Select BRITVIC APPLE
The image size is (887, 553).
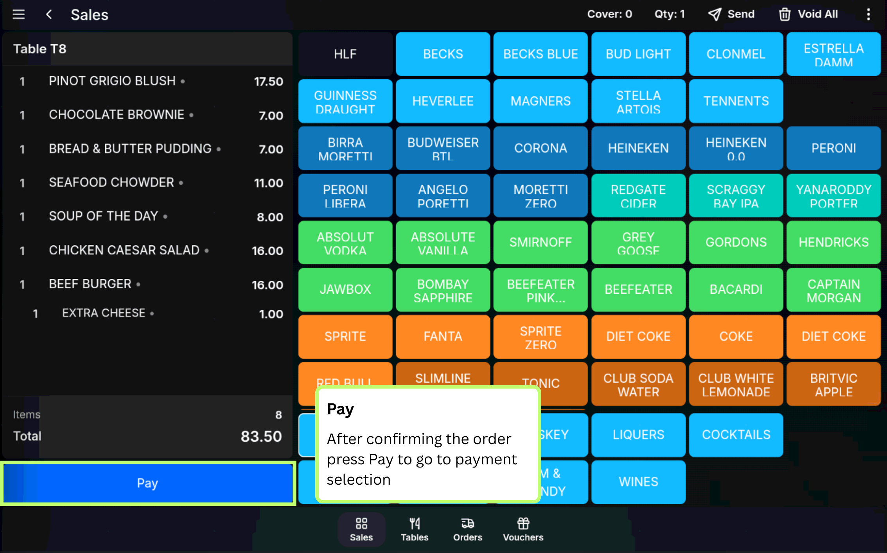pos(834,384)
